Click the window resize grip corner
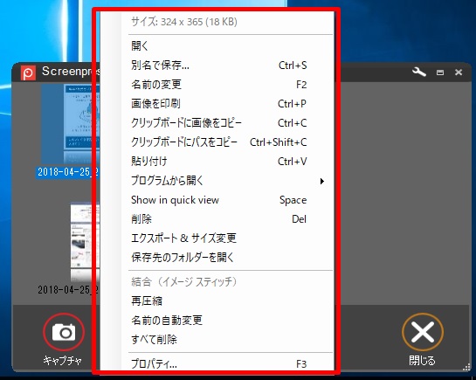Viewport: 476px width, 380px height. [x=466, y=368]
